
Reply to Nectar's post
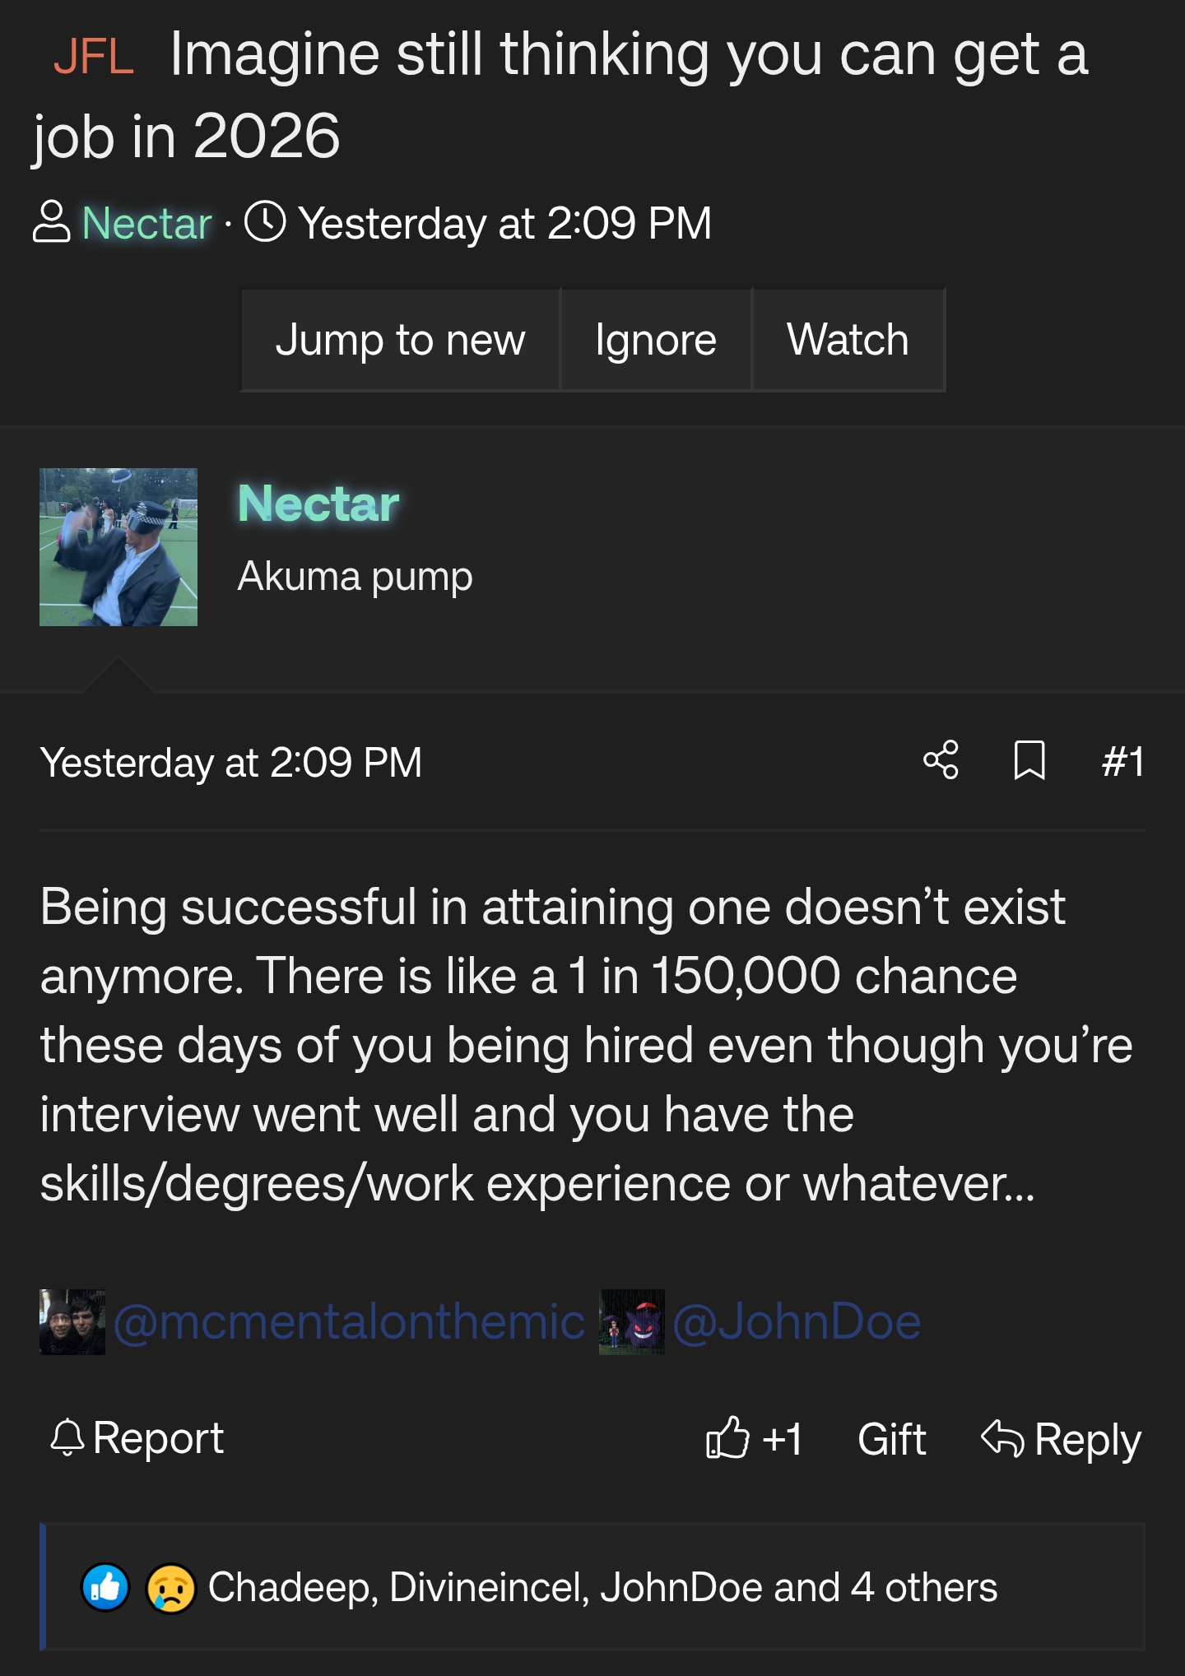[1088, 1438]
